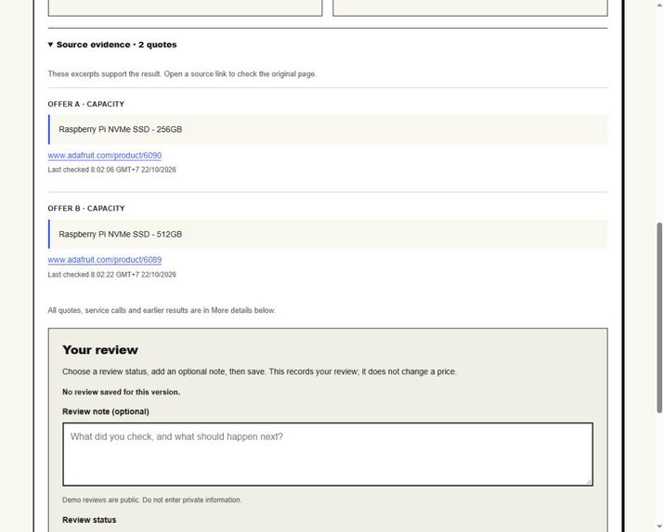Collapse the Source evidence section

(x=112, y=45)
